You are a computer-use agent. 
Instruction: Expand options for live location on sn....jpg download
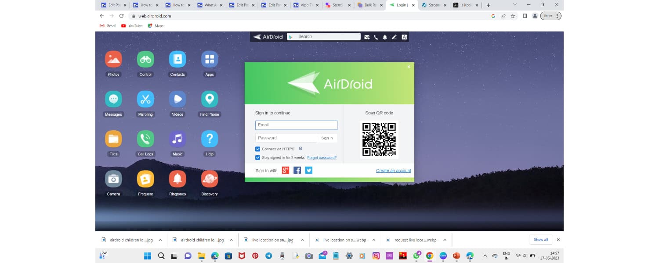coord(302,240)
